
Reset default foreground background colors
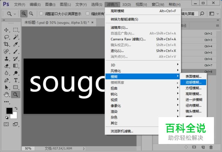tap(7, 117)
